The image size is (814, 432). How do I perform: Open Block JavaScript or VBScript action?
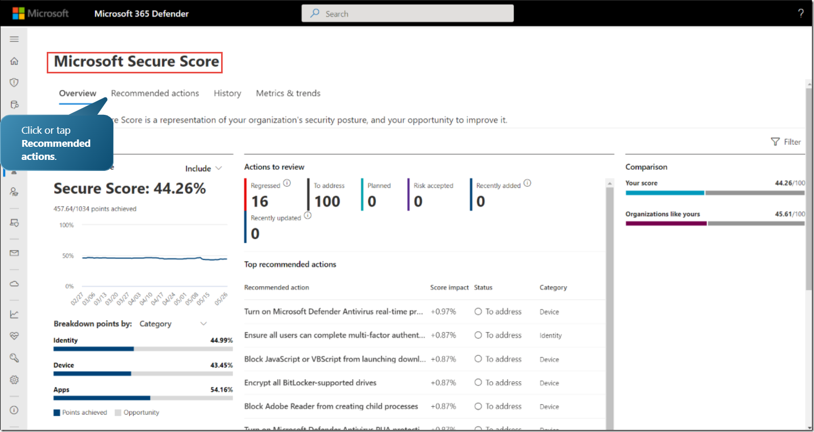point(335,359)
